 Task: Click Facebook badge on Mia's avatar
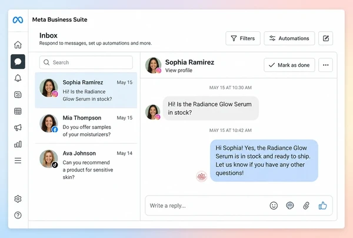click(55, 130)
